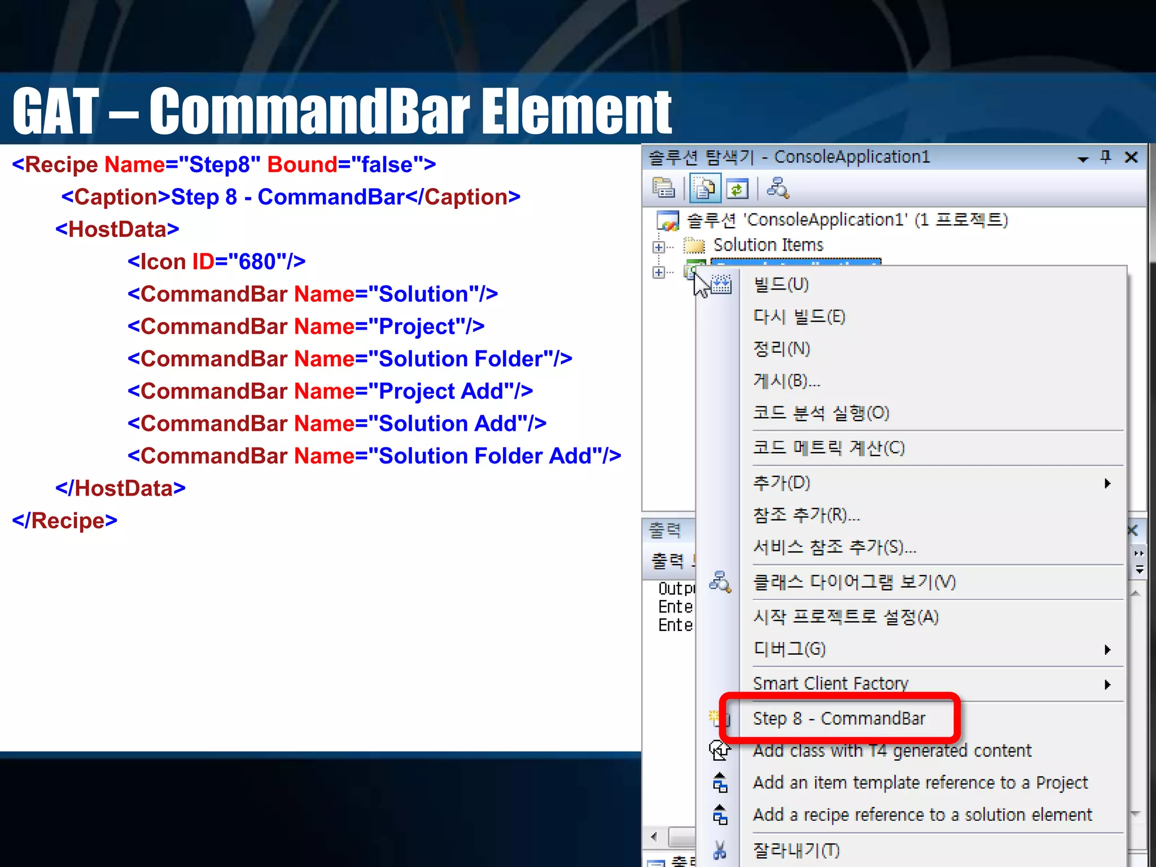The image size is (1156, 867).
Task: Choose 게시(B)... in the context menu
Action: (x=787, y=381)
